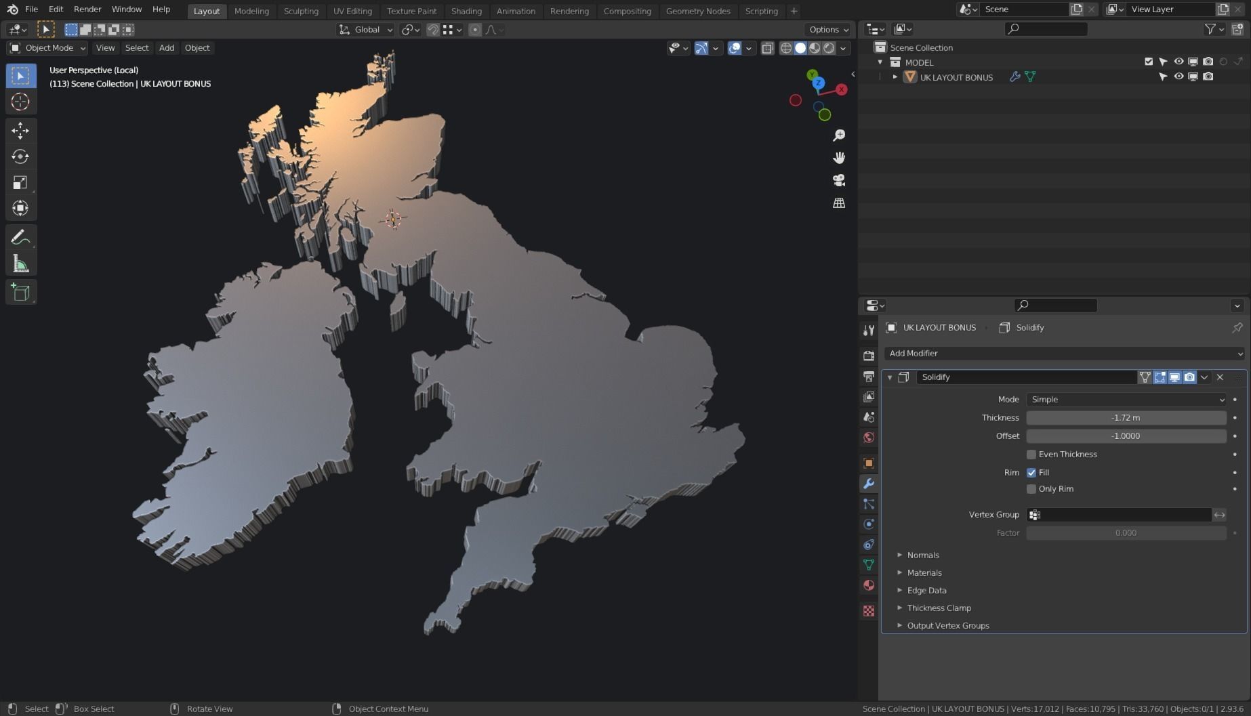Open the Global transform orientation dropdown

point(366,30)
